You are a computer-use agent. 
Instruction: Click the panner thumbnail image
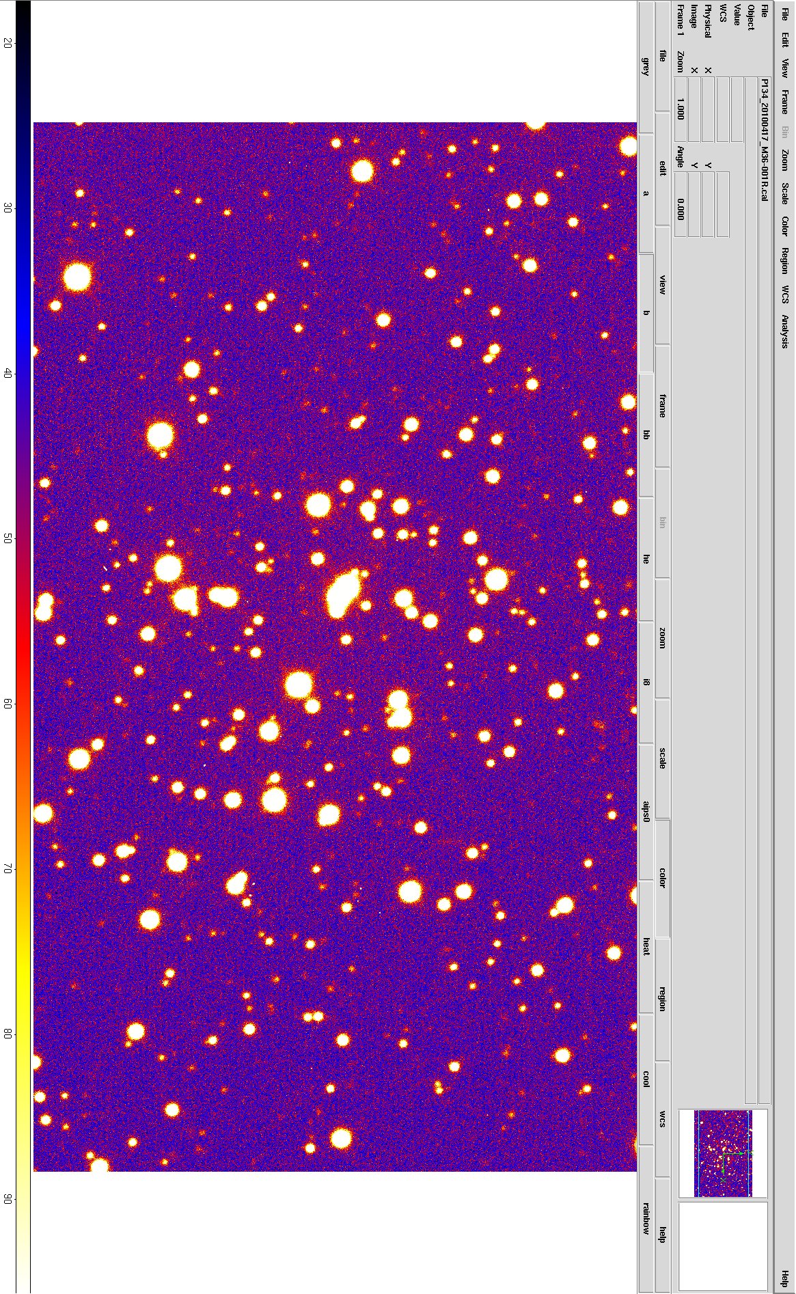pos(723,1153)
